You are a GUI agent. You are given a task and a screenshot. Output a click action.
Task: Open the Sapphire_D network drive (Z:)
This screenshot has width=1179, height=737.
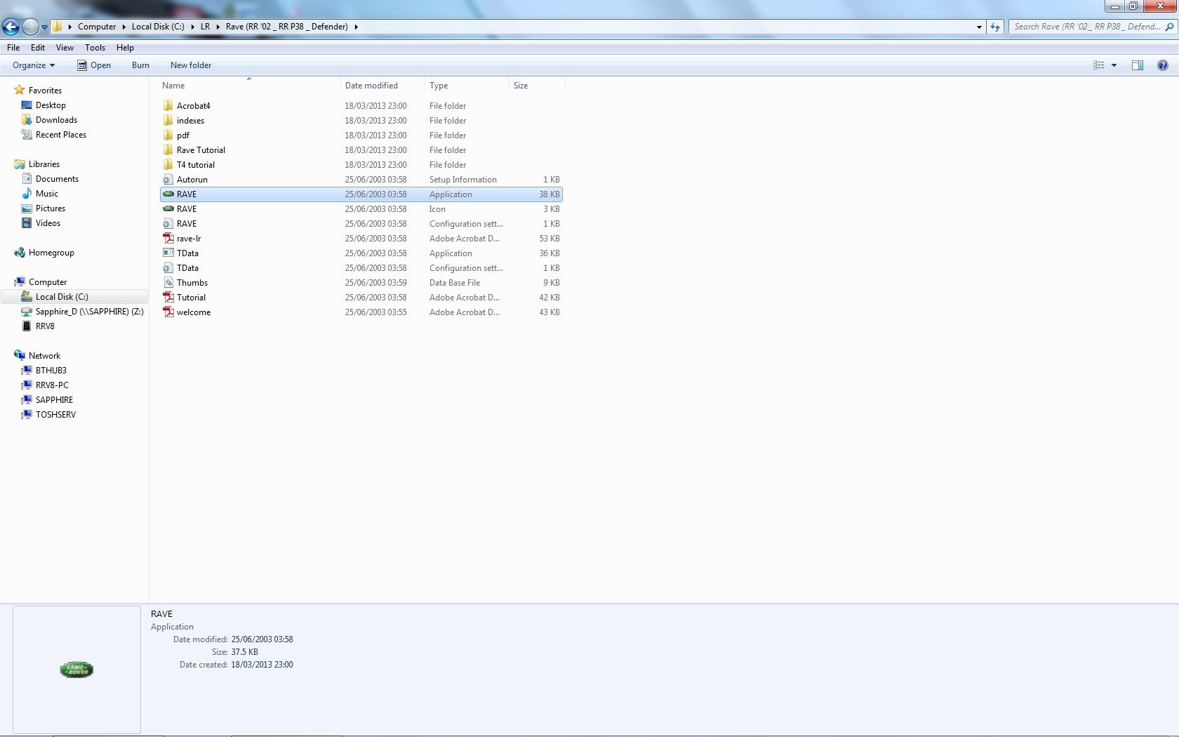pyautogui.click(x=89, y=312)
